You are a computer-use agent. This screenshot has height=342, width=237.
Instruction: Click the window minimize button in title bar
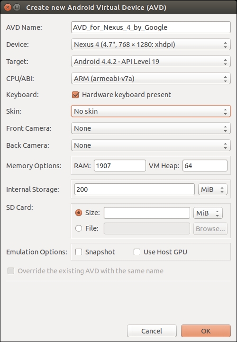(x=17, y=8)
